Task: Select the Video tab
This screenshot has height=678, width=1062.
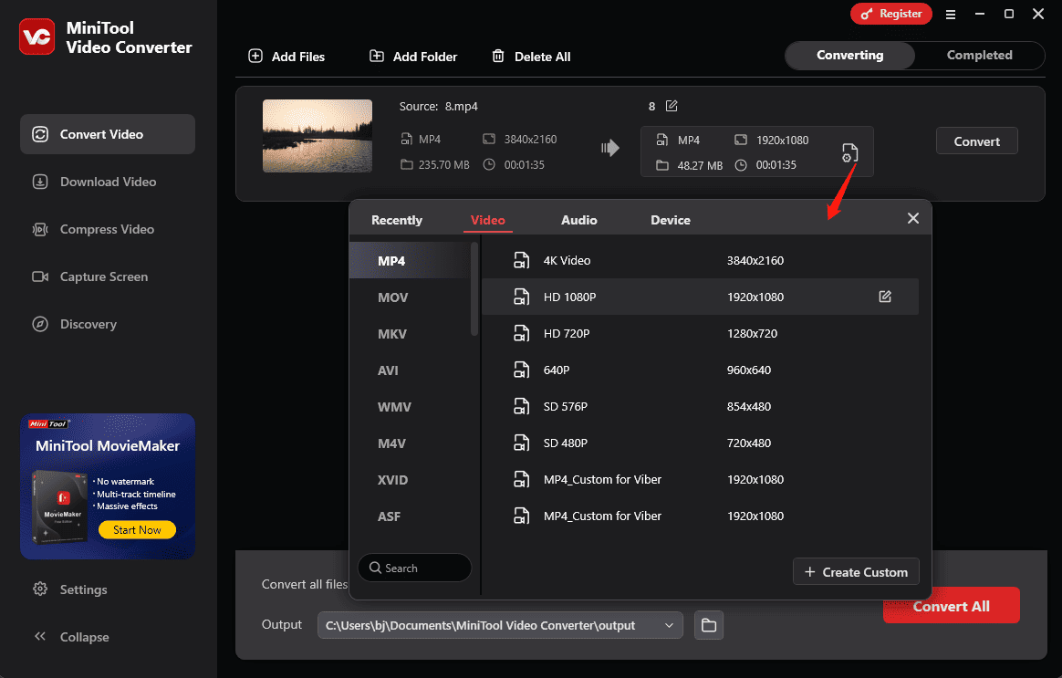Action: pyautogui.click(x=487, y=220)
